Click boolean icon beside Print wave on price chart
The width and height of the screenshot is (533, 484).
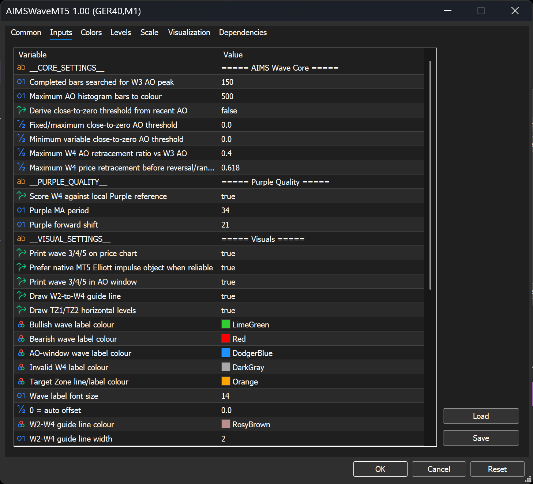pyautogui.click(x=21, y=253)
